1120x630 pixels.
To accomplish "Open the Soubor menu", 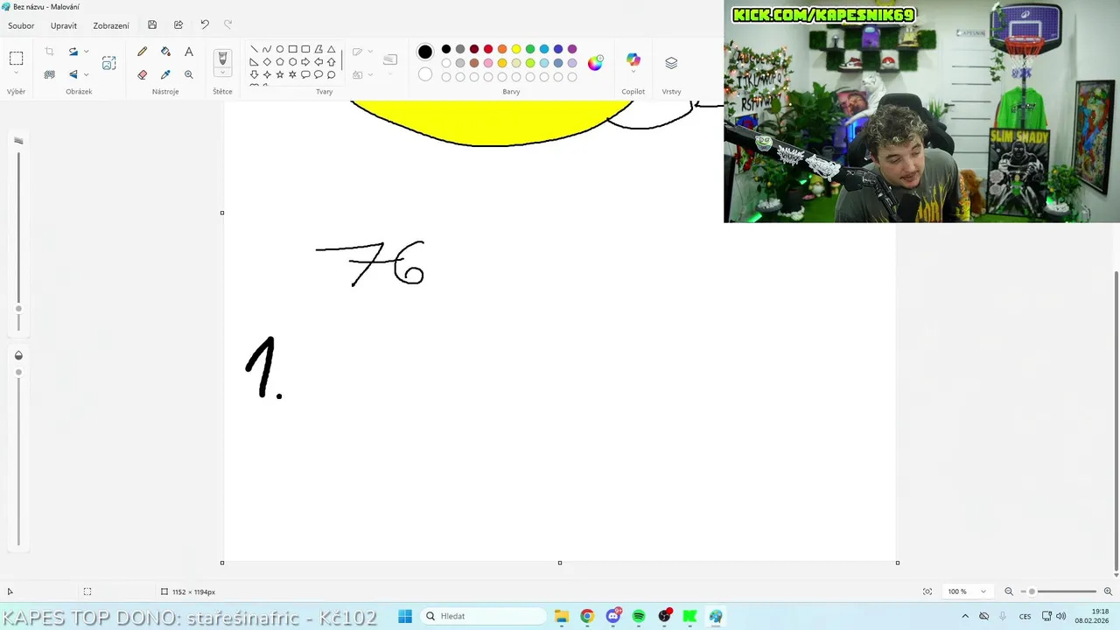I will click(21, 25).
